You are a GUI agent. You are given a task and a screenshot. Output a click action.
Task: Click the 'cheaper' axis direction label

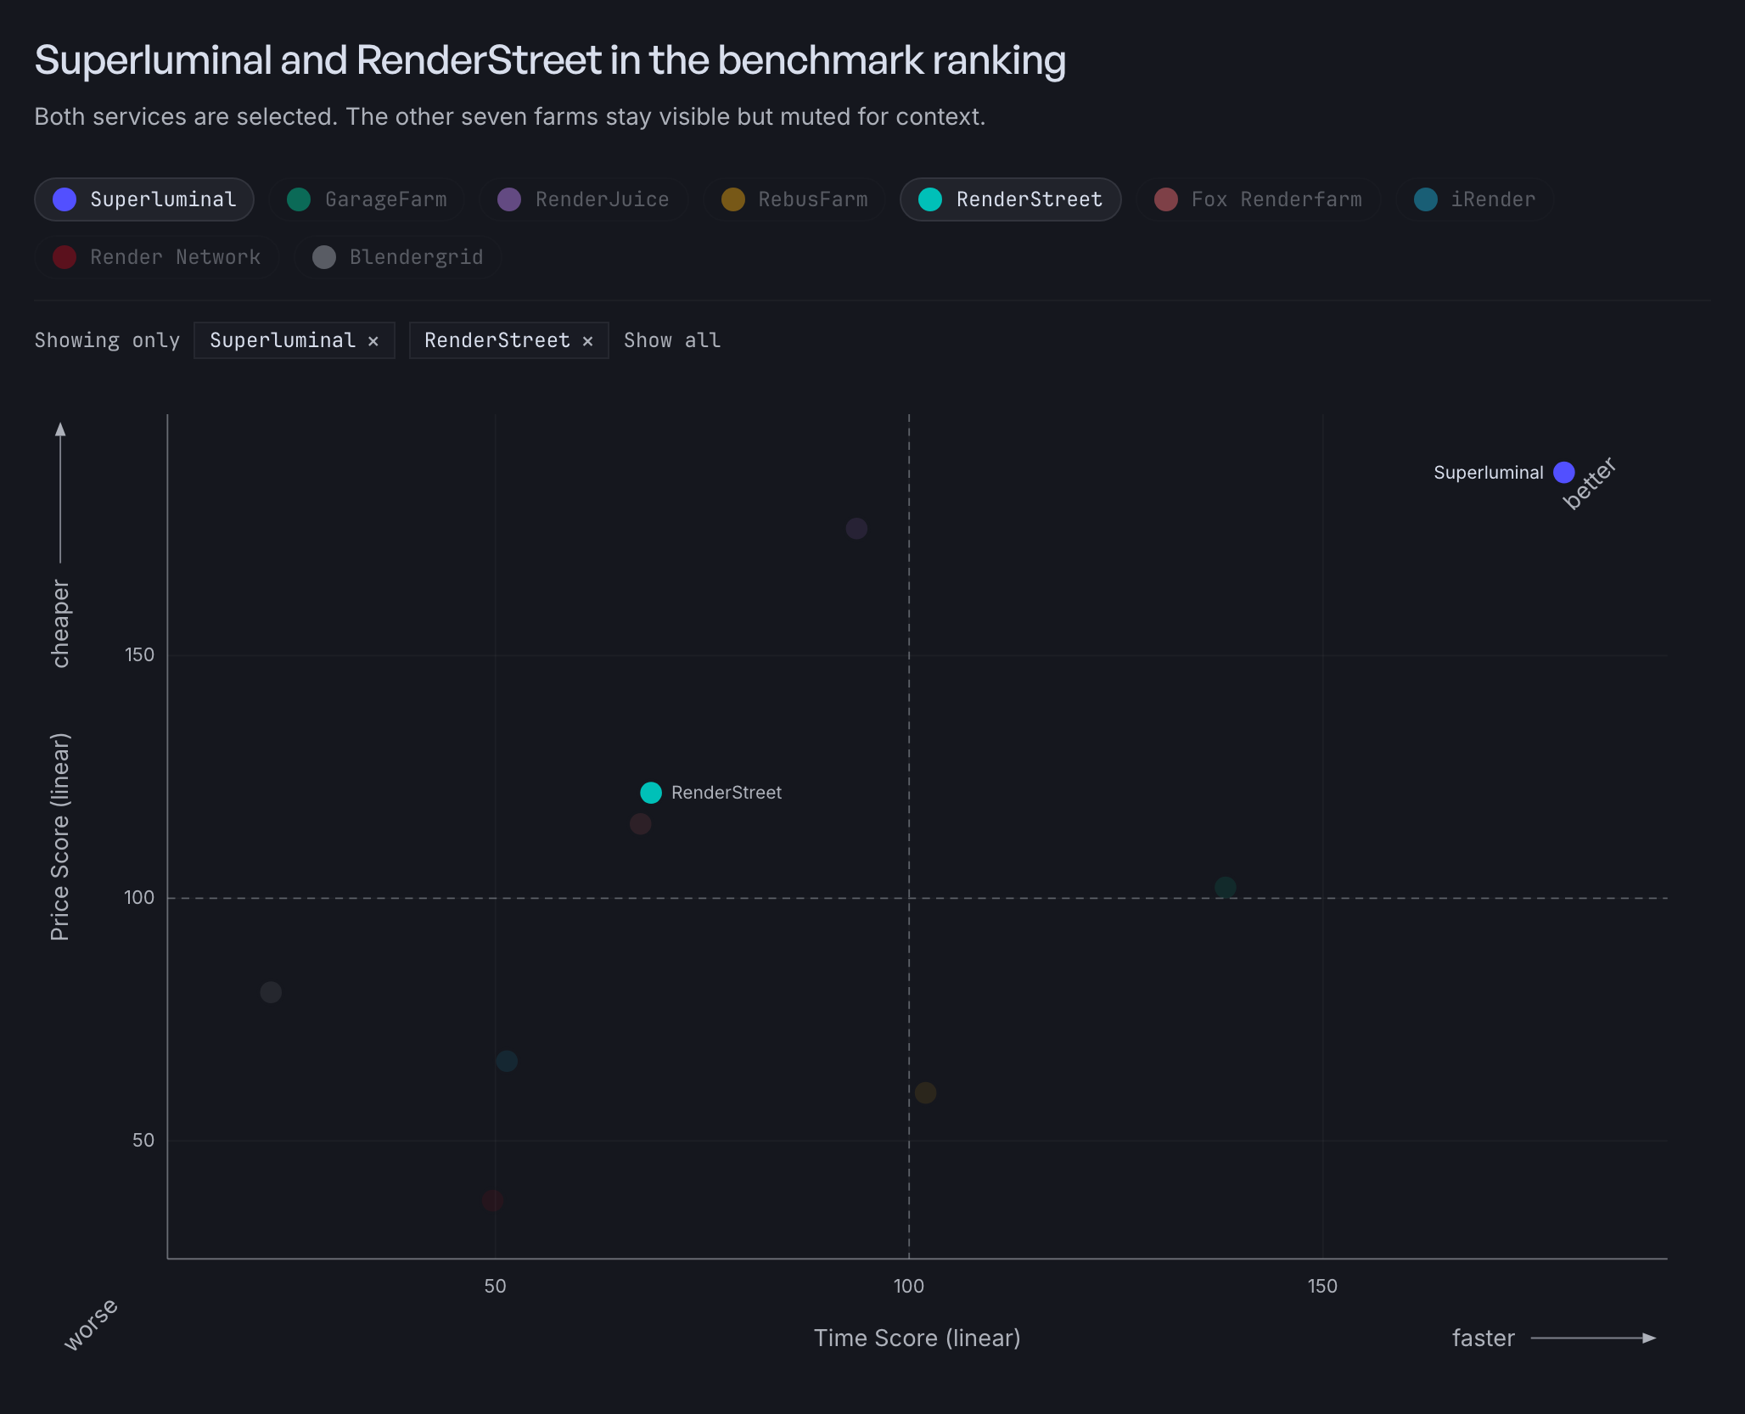click(x=60, y=624)
